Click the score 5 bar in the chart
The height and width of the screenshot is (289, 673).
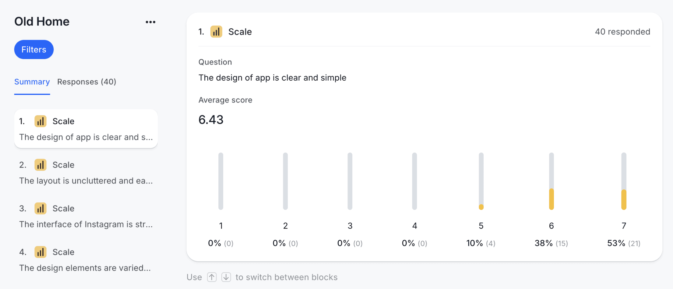481,181
